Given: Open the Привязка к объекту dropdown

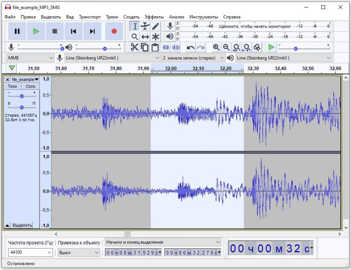Looking at the screenshot, I should coord(79,253).
